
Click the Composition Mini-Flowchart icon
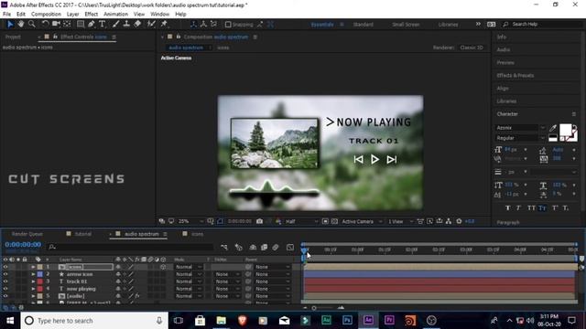click(x=224, y=247)
